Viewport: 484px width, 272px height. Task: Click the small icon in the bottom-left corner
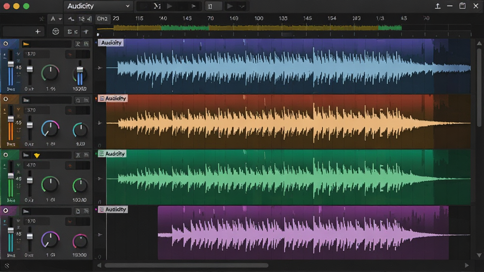click(x=7, y=266)
